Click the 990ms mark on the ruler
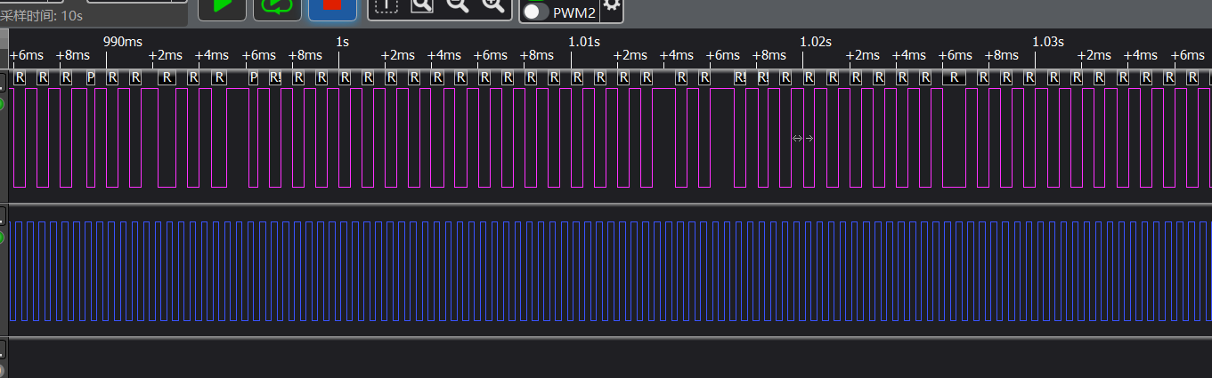Screen dimensions: 1212x378 coord(123,41)
